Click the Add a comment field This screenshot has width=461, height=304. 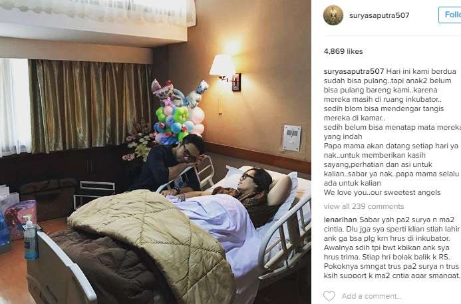click(x=372, y=296)
